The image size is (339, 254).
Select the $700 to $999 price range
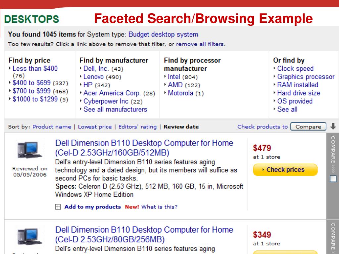(x=31, y=91)
